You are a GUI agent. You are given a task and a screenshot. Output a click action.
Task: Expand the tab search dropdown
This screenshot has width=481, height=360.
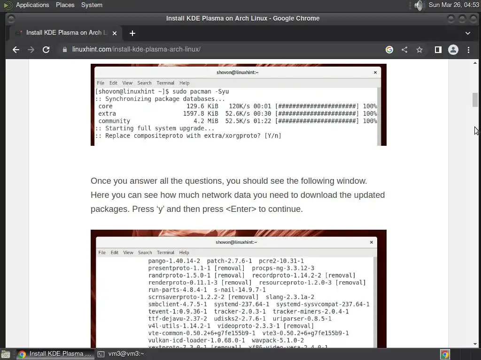468,33
